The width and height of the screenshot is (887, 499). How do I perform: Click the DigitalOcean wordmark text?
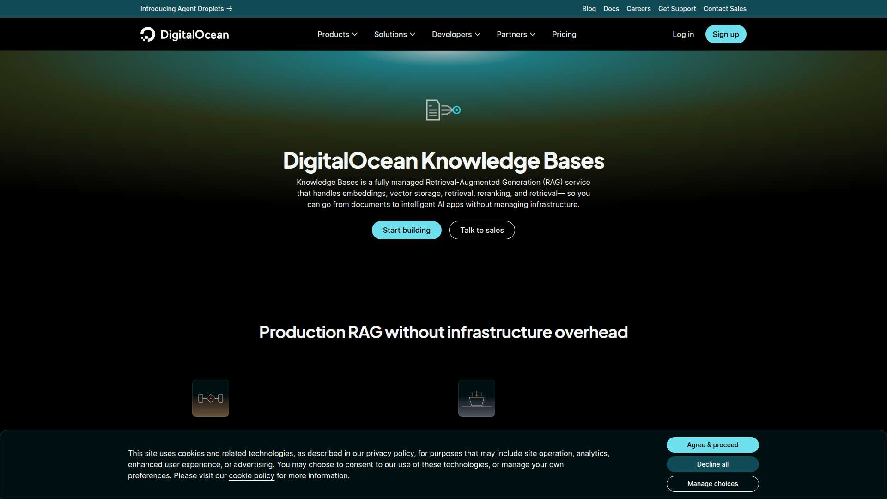[194, 35]
